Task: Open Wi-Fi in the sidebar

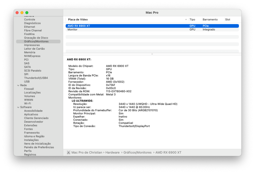Action: tap(28, 104)
